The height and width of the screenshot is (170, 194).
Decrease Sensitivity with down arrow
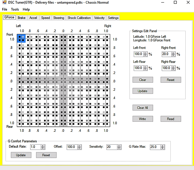click(119, 148)
